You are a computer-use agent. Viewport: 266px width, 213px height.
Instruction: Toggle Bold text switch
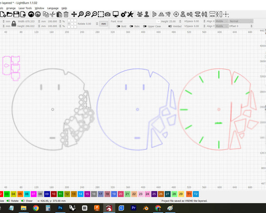tap(118, 26)
